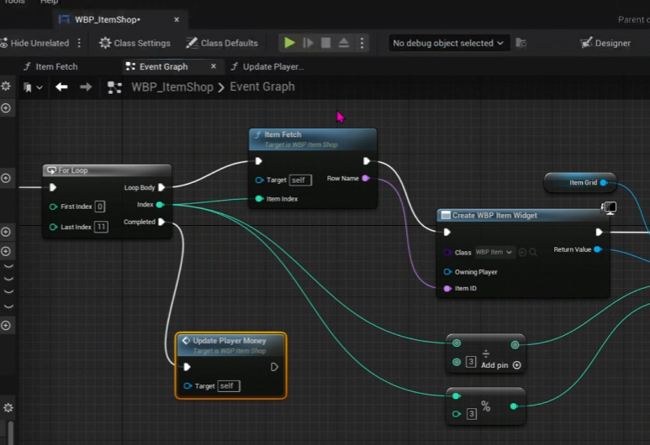Image resolution: width=650 pixels, height=445 pixels.
Task: Close the Event Graph tab
Action: click(214, 66)
